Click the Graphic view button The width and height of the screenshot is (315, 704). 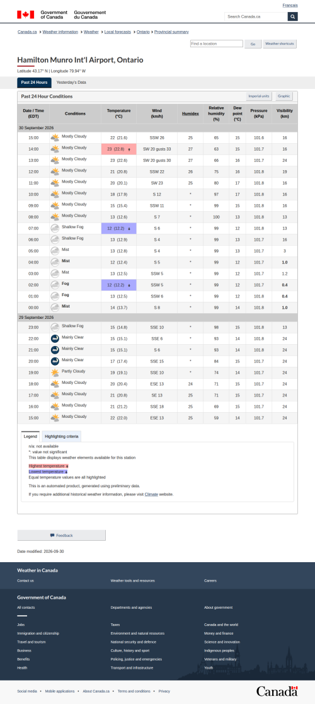pyautogui.click(x=283, y=96)
